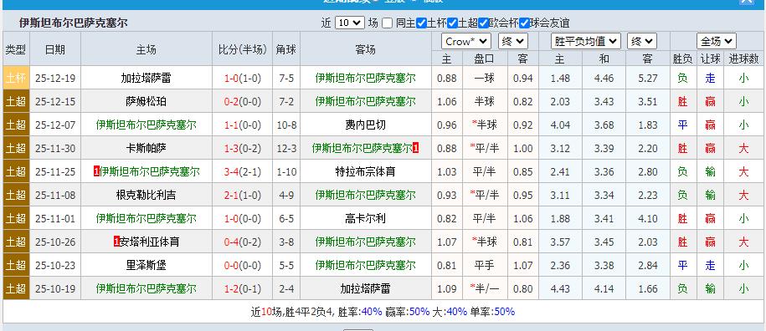The width and height of the screenshot is (766, 331).
Task: Open team link 萨姆松珀
Action: pyautogui.click(x=146, y=101)
